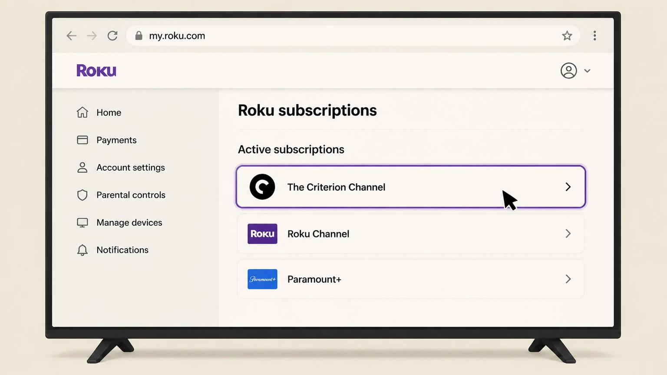Click the my.roku.com address field
This screenshot has height=375, width=667.
[353, 36]
